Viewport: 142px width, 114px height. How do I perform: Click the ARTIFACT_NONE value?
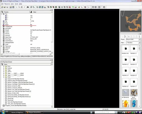pos(35,48)
